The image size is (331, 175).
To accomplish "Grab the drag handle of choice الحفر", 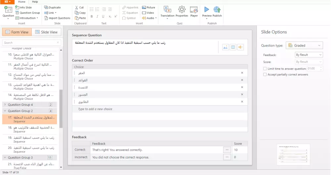I will coord(74,73).
